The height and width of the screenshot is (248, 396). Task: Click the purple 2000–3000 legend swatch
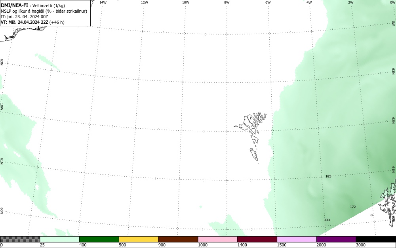pyautogui.click(x=336, y=239)
